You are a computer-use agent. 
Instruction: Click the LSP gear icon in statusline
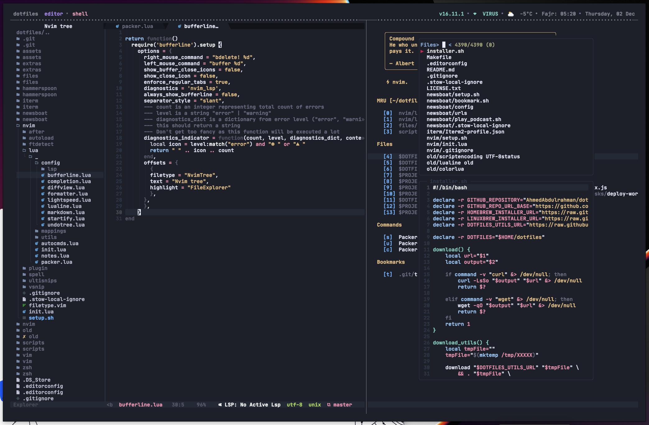point(220,405)
